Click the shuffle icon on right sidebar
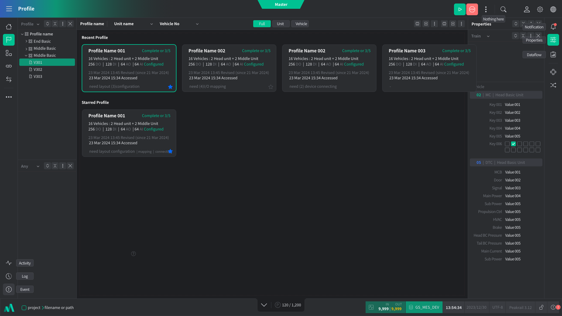 tap(553, 85)
